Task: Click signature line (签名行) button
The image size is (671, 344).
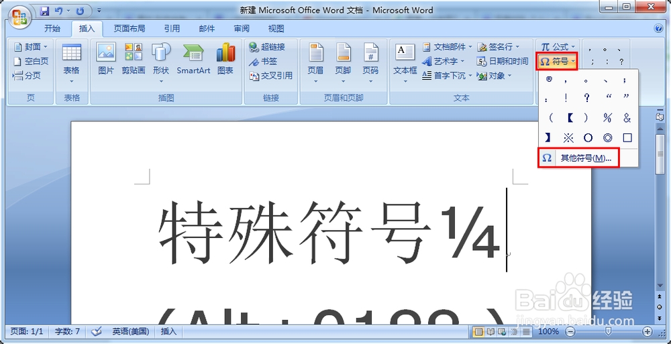Action: tap(499, 47)
